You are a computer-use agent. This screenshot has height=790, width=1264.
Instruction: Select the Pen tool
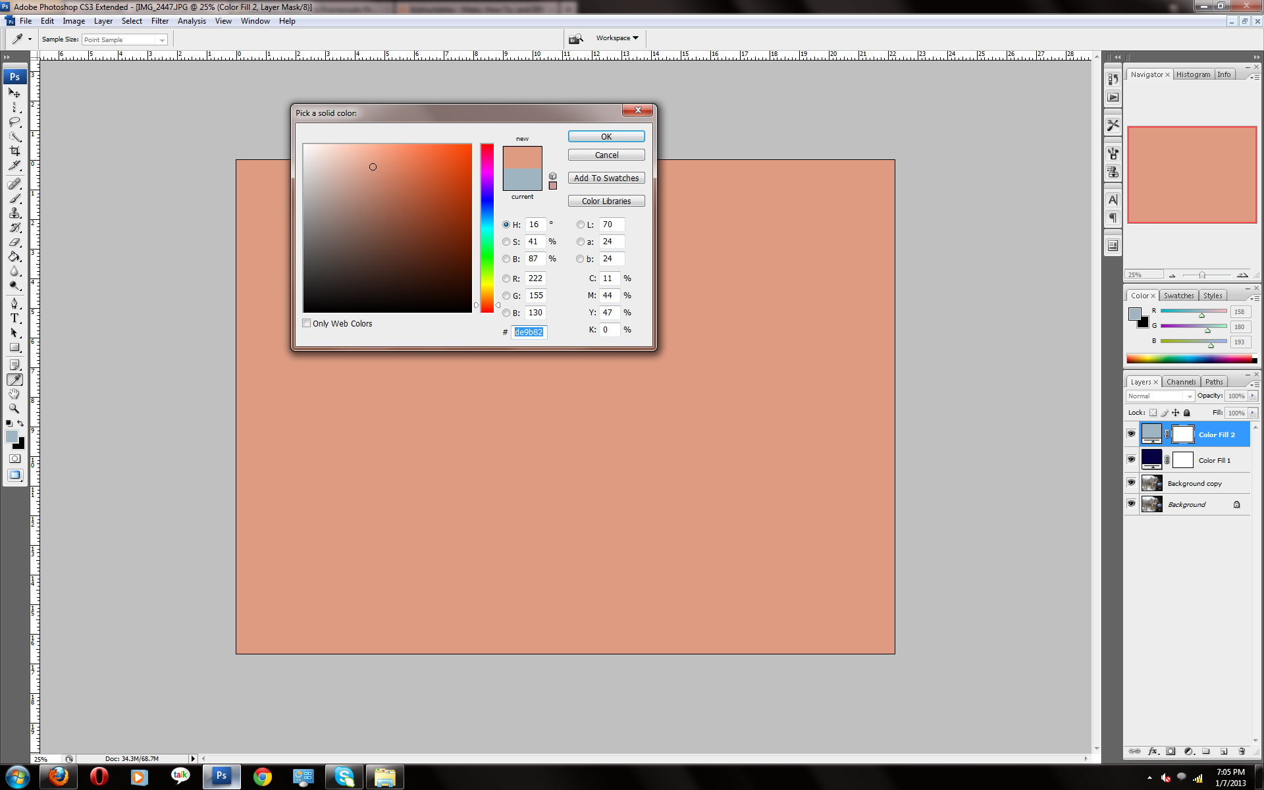point(14,303)
